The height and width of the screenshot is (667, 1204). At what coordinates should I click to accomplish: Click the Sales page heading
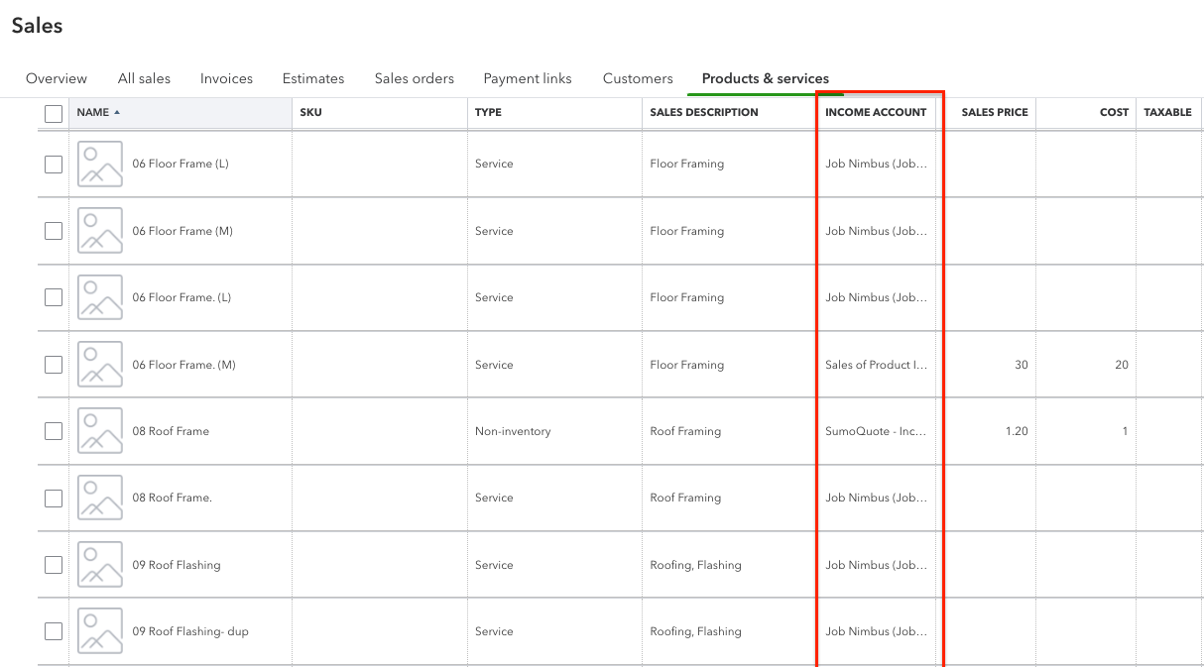click(x=38, y=27)
